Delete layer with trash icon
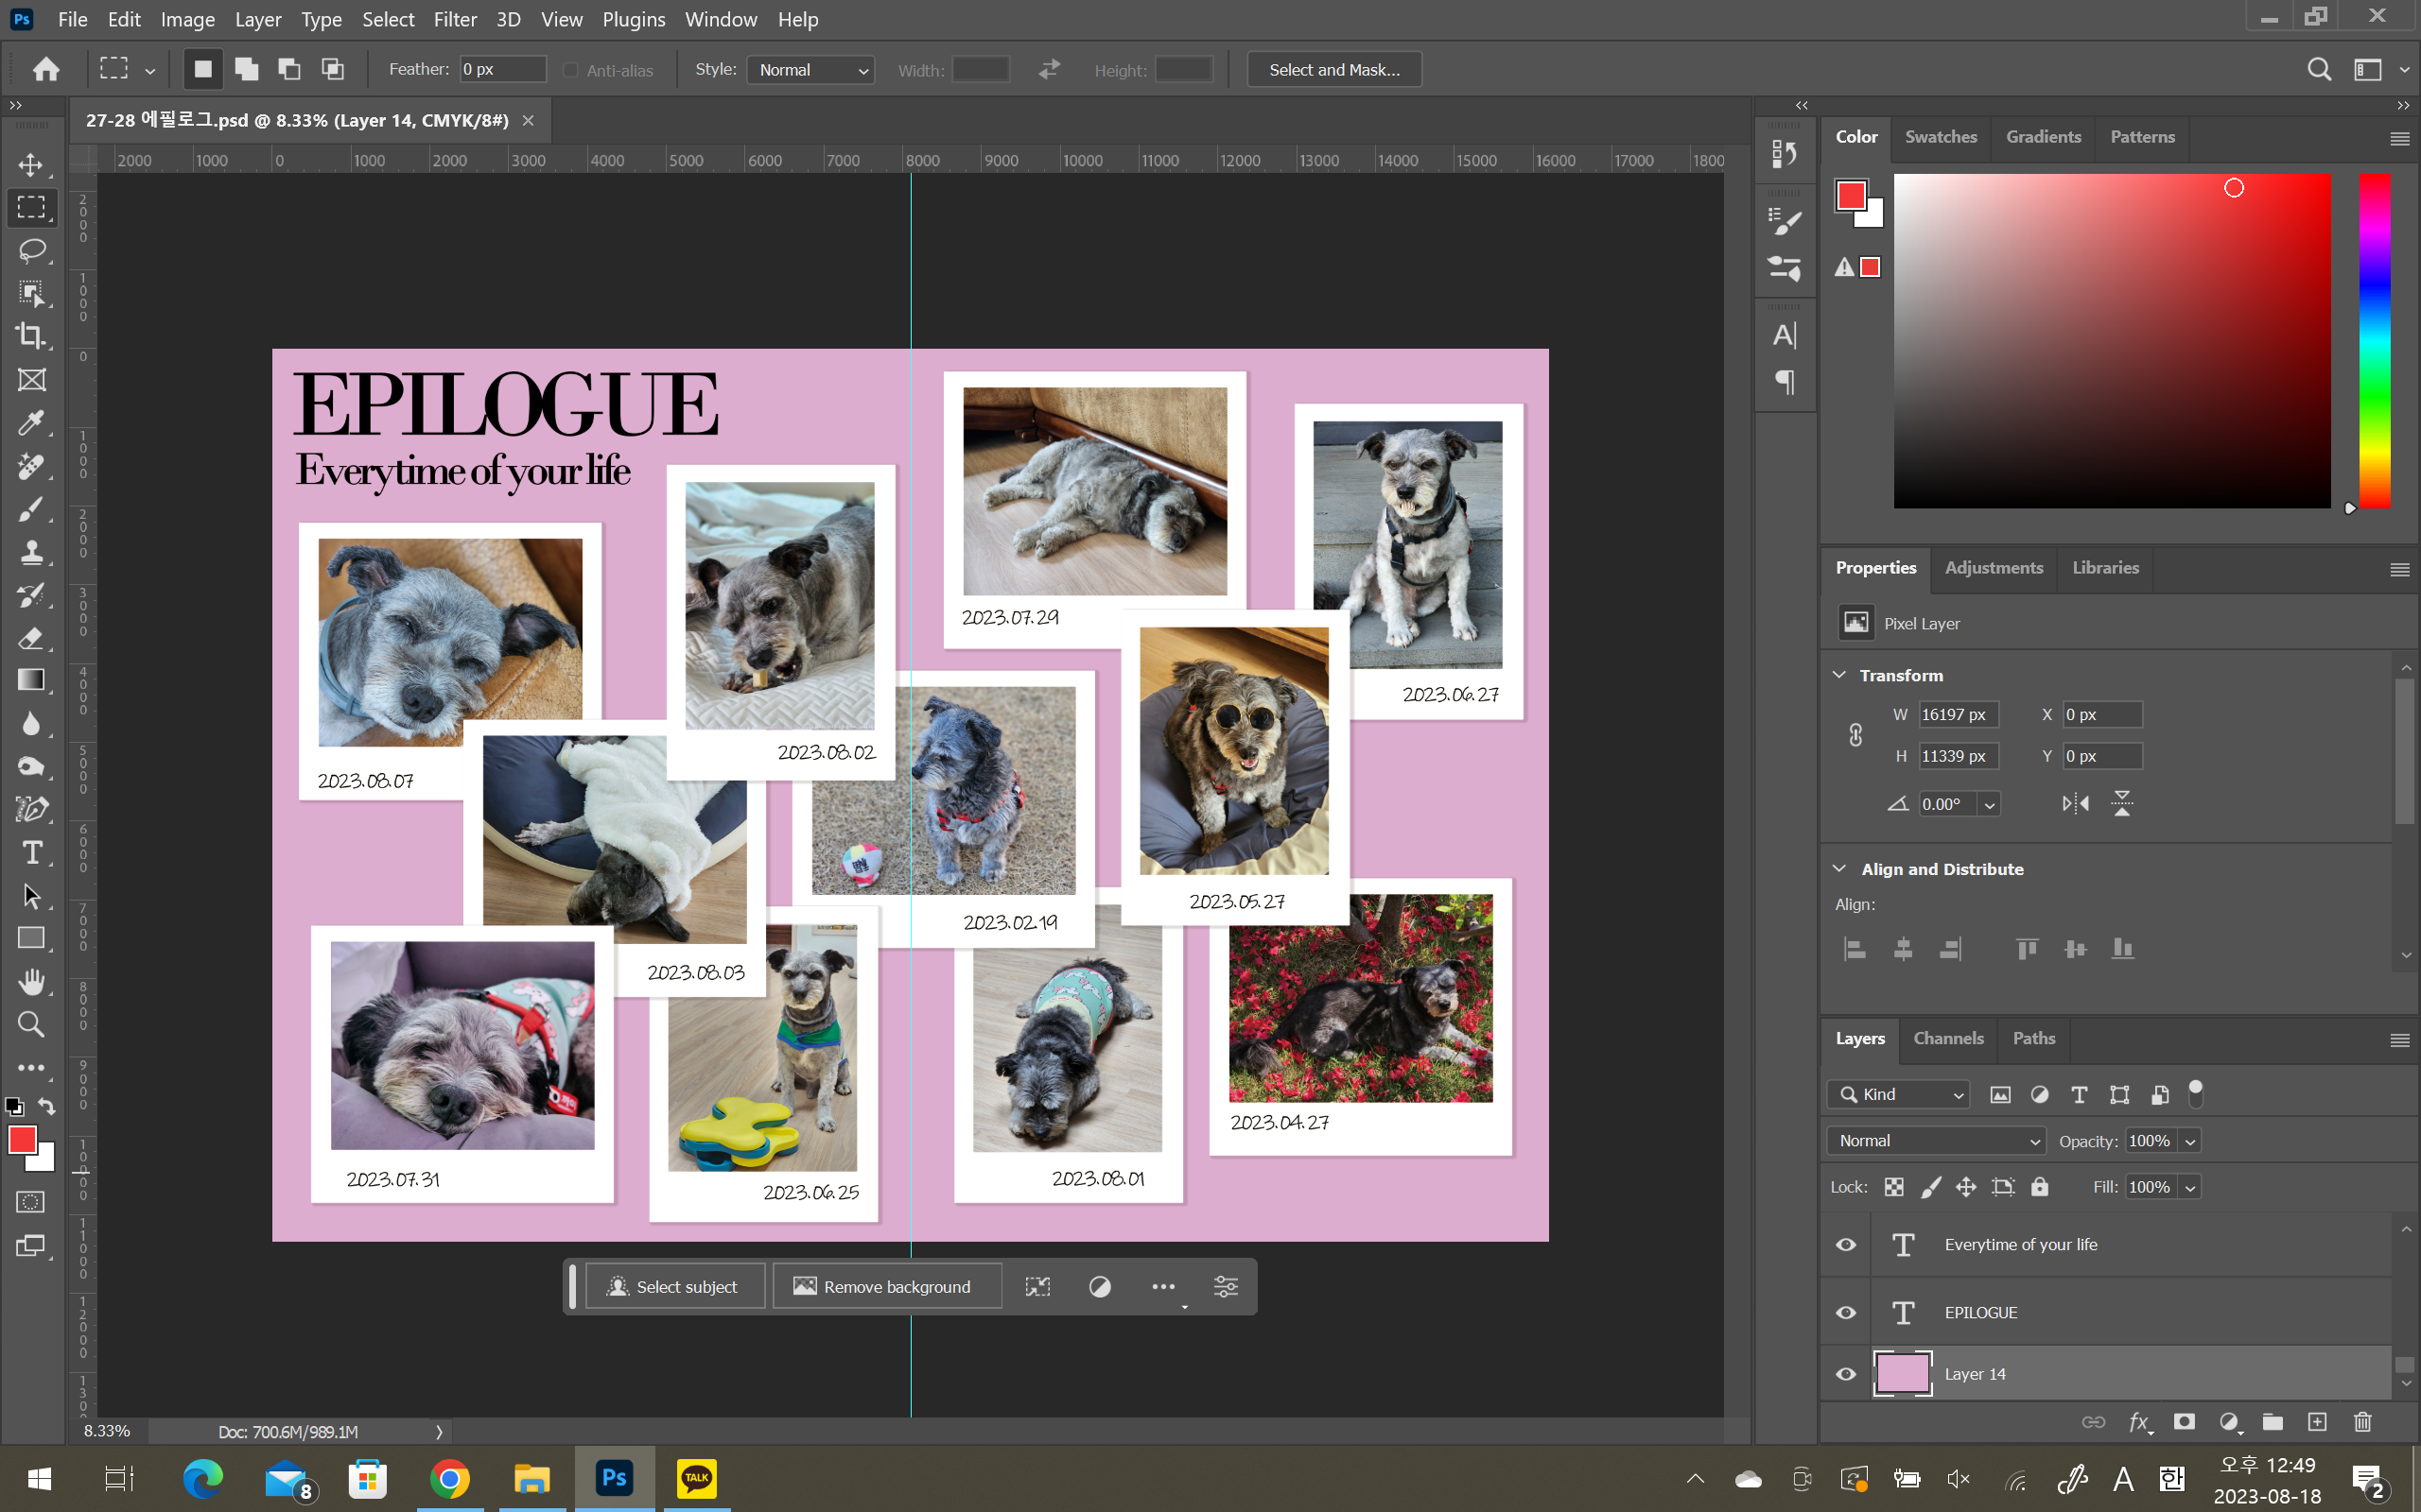 [2362, 1422]
